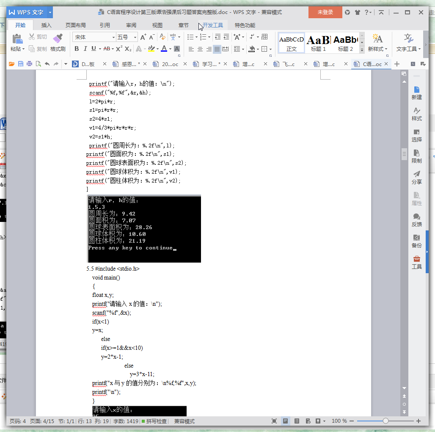Click the zoom slider handle
Screen dimensions: 435x432
[385, 421]
